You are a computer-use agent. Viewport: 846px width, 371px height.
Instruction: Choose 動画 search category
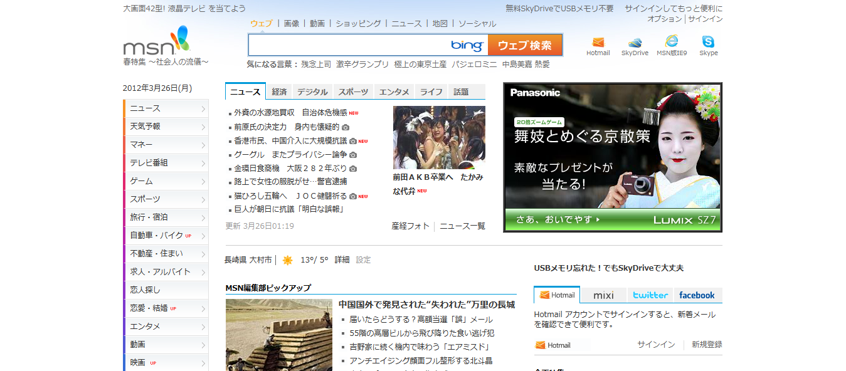click(317, 23)
